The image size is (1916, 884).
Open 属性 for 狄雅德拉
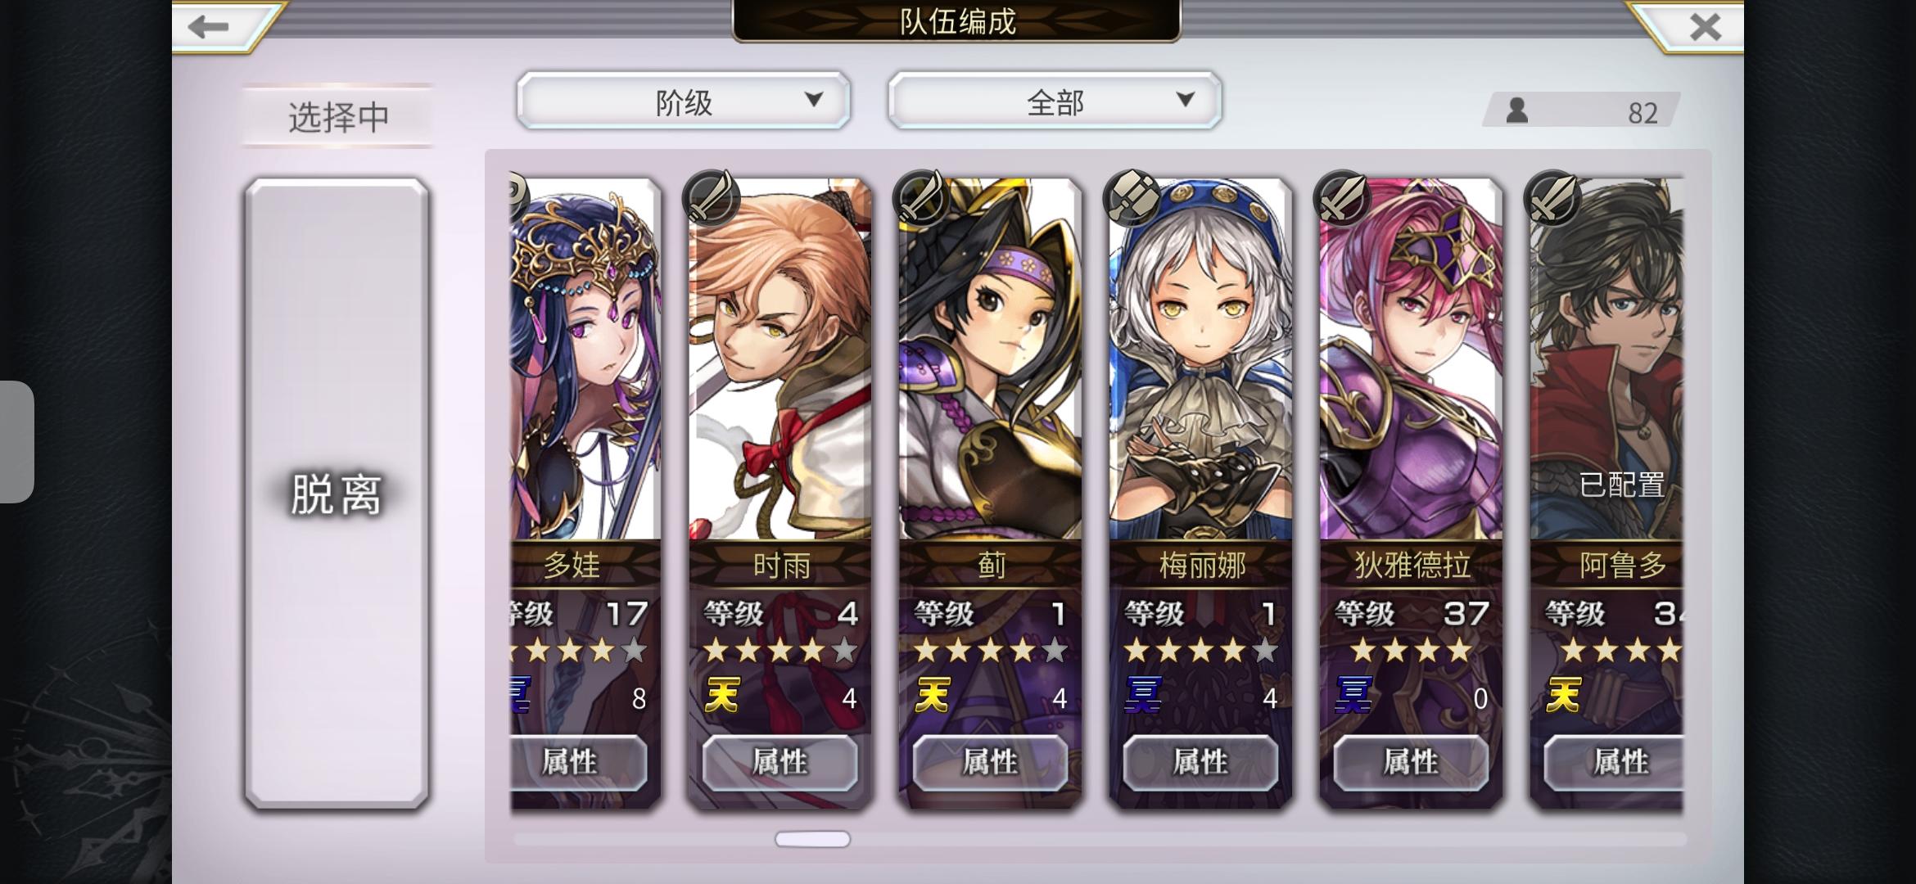pos(1411,762)
